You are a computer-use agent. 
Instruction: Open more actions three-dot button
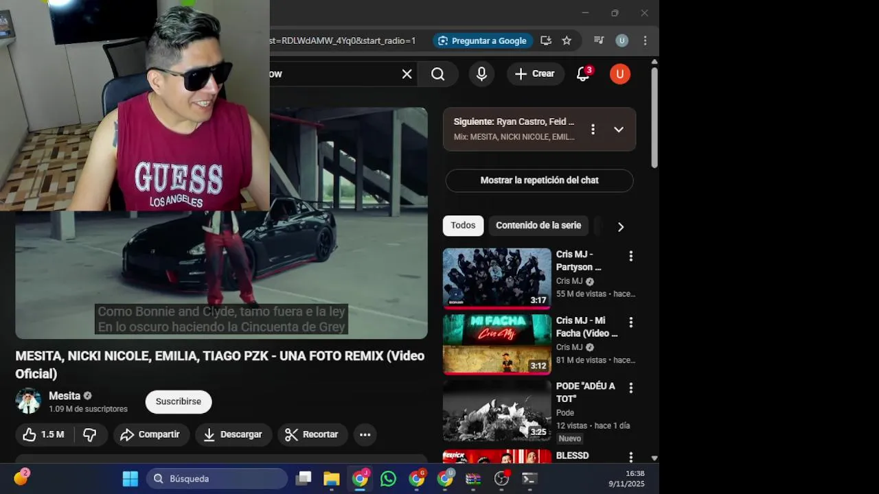pos(365,434)
